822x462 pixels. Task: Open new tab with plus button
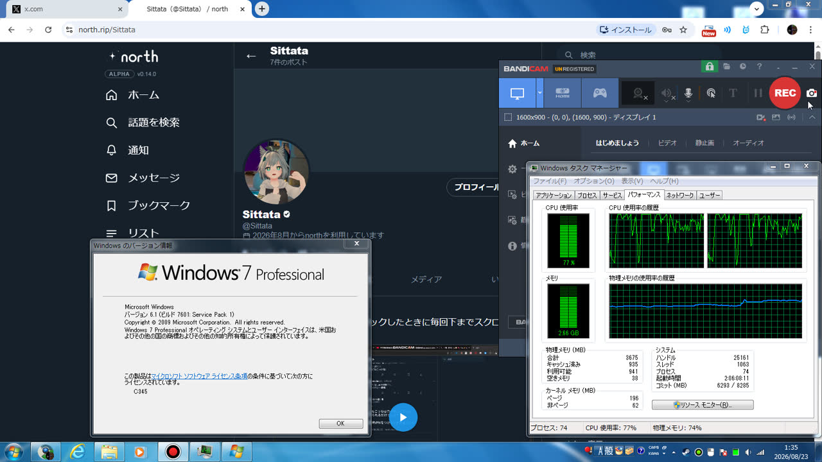261,9
